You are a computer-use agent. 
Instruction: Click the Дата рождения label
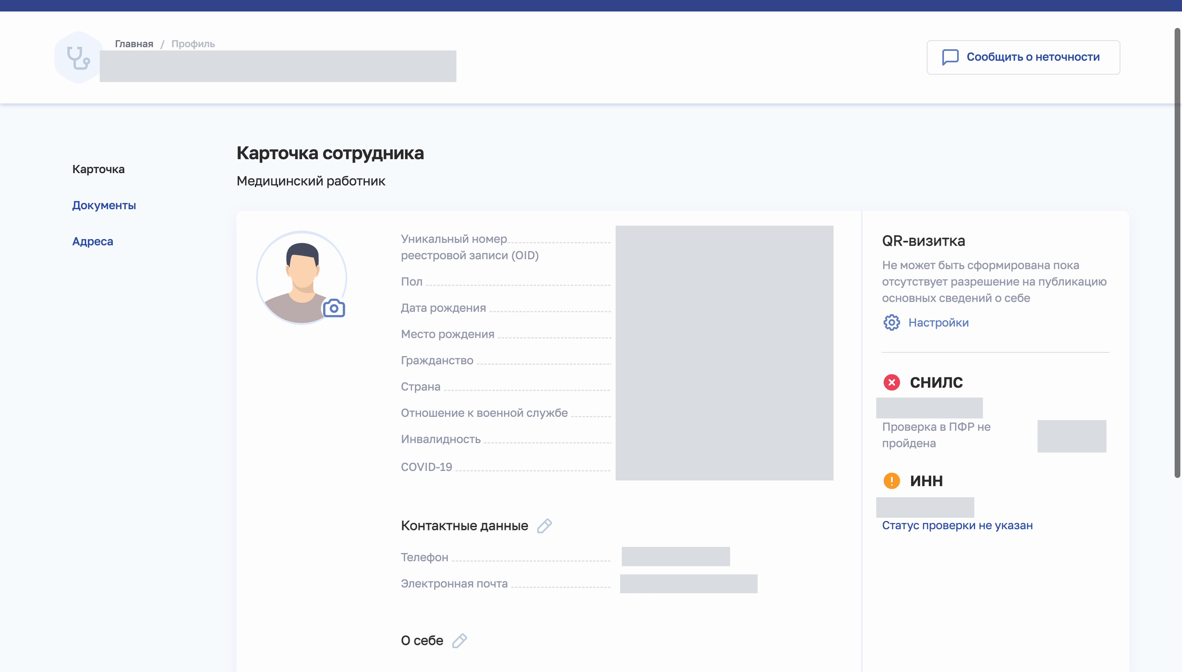coord(443,308)
